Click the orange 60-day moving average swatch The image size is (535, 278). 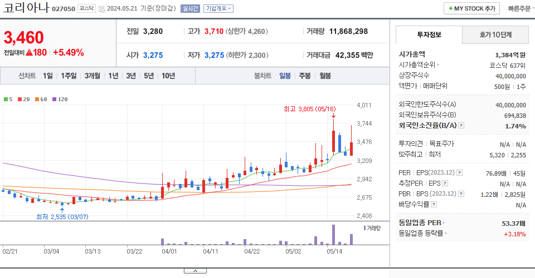pyautogui.click(x=37, y=100)
